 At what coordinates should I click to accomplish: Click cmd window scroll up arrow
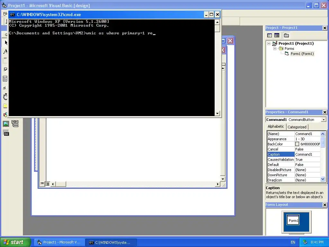[x=217, y=22]
